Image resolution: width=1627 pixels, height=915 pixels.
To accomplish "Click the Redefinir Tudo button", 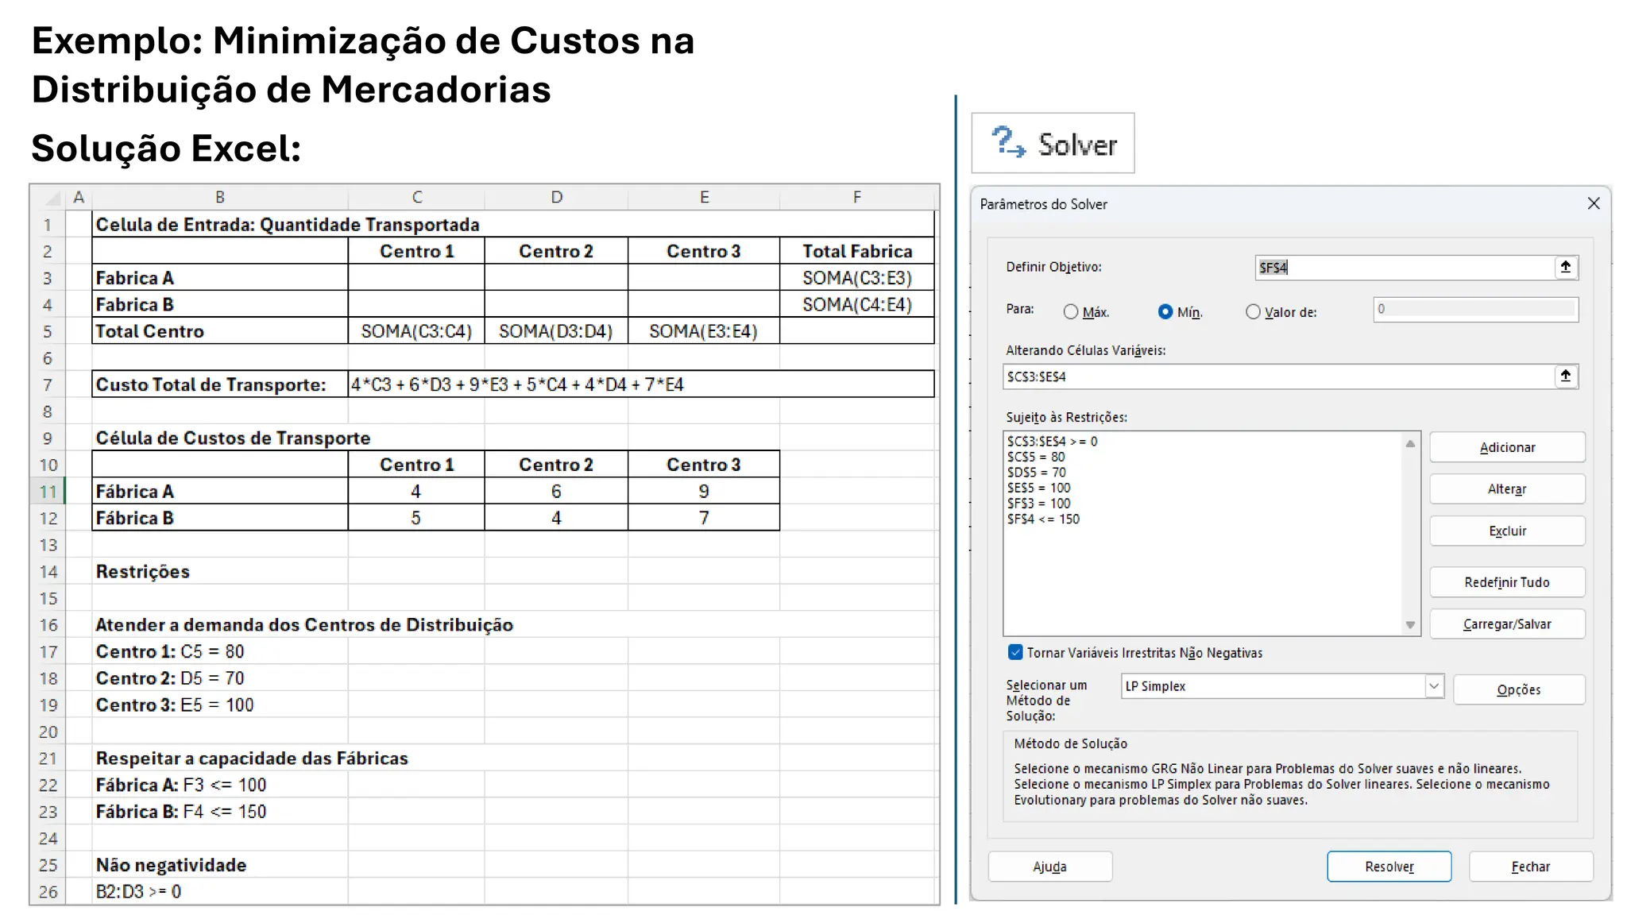I will [x=1507, y=582].
